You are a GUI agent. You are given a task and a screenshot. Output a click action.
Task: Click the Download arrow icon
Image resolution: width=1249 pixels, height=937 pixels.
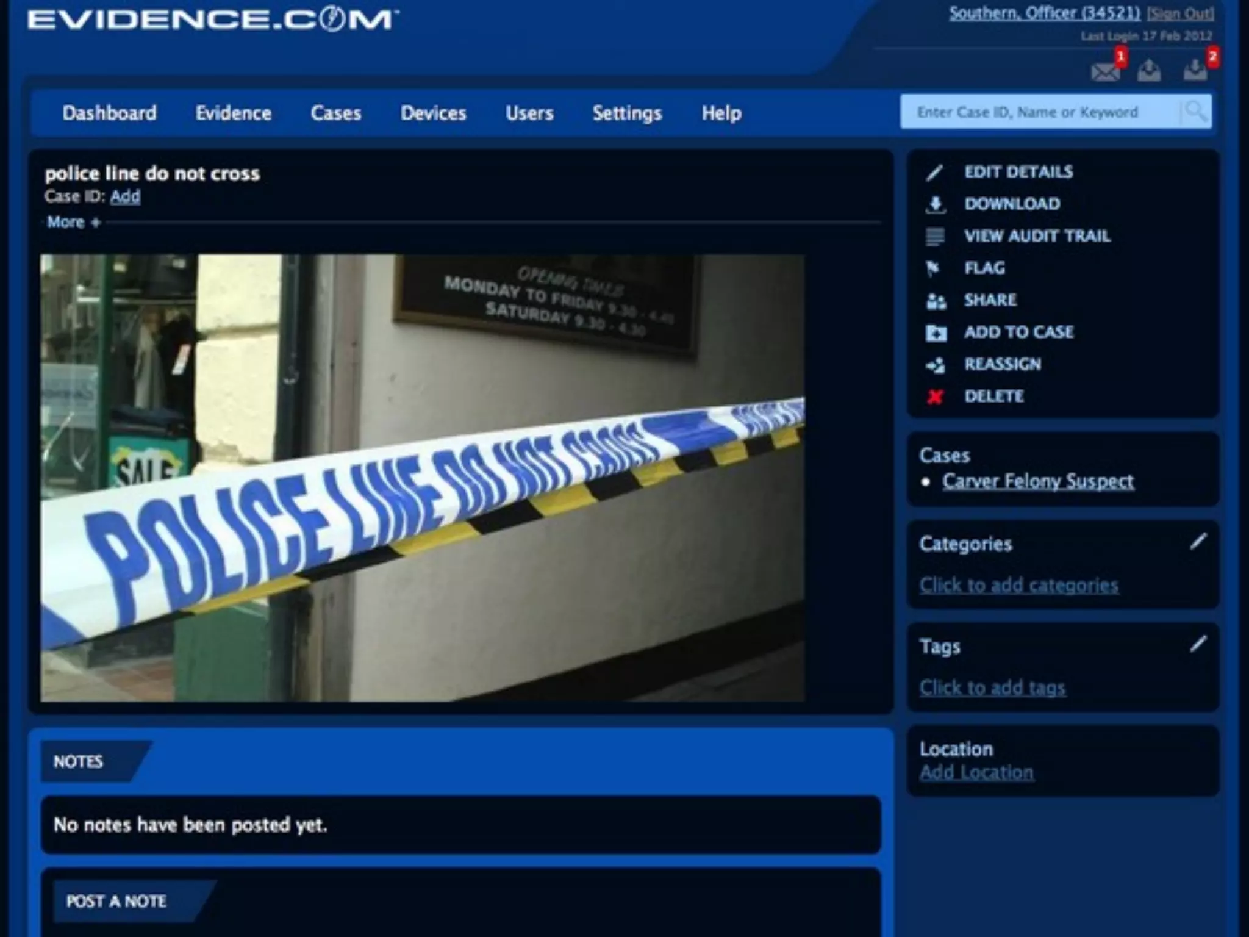click(935, 204)
